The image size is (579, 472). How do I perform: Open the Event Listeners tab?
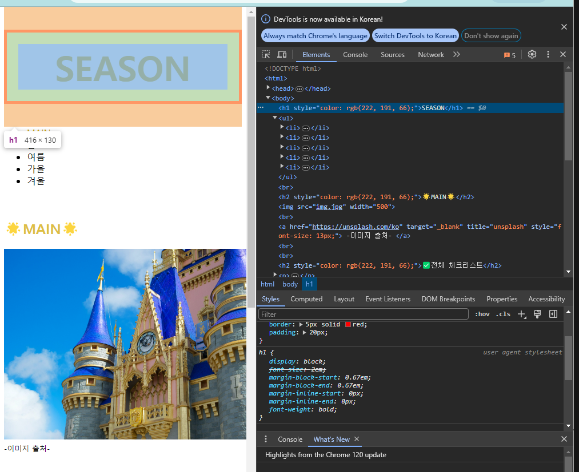point(388,299)
